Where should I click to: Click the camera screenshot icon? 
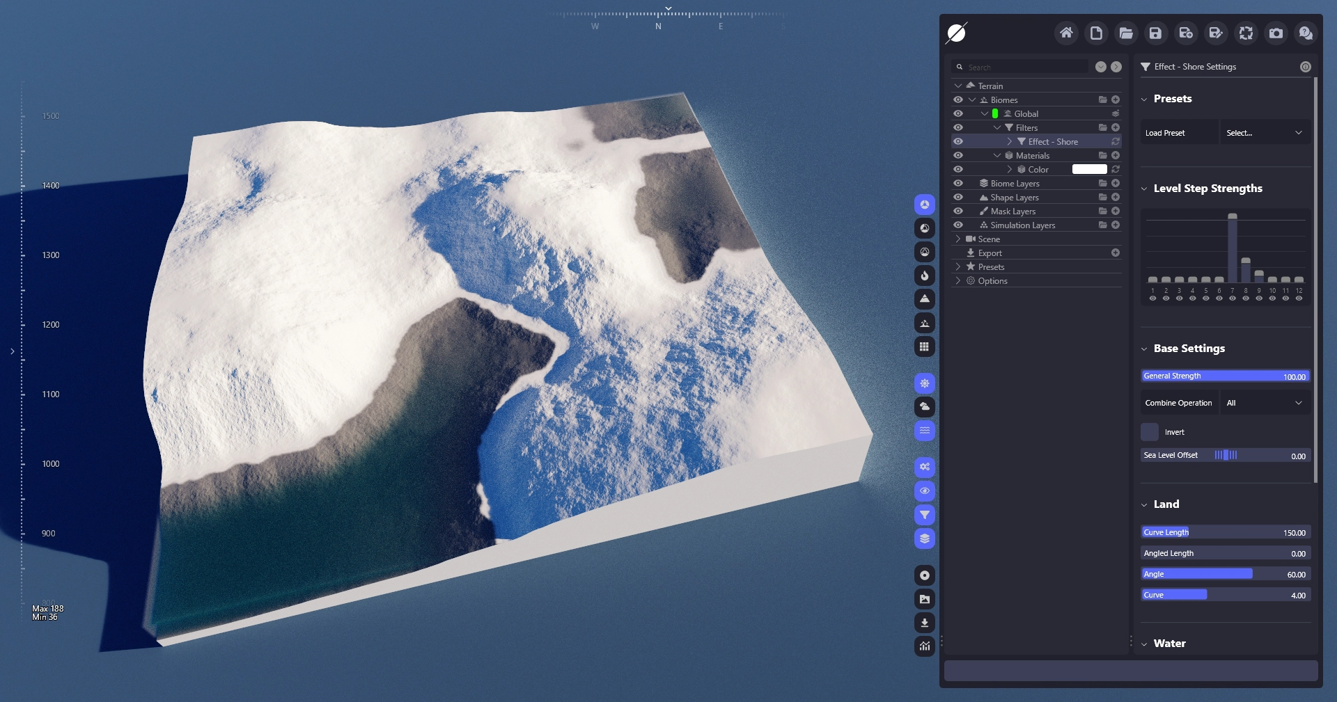(1276, 33)
